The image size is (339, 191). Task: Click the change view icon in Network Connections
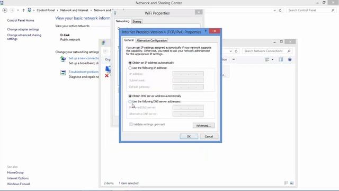coord(267,59)
